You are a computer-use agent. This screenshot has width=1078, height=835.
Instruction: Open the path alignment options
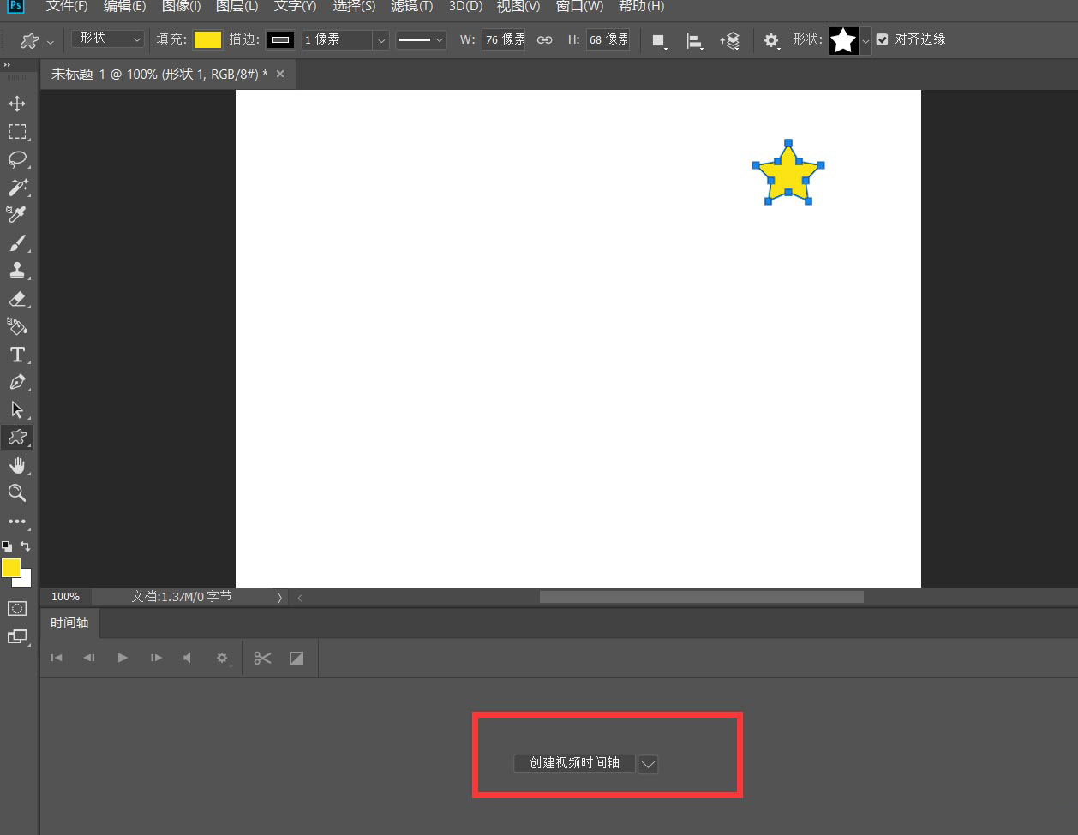coord(694,40)
